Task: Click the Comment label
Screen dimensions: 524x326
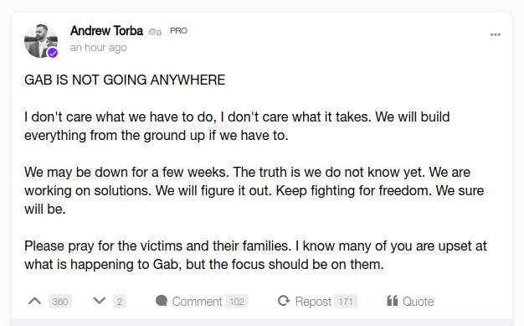Action: pyautogui.click(x=197, y=302)
